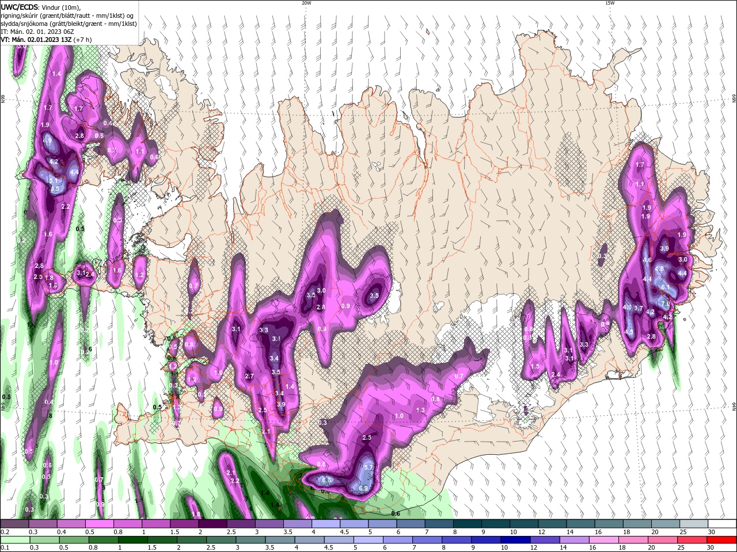This screenshot has height=552, width=737.
Task: Click the initial time line 'IT: Mán. 02. 01. 2023 06Z'
Action: click(36, 32)
